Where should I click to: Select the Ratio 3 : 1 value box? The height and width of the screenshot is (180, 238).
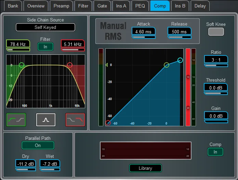tap(216, 60)
